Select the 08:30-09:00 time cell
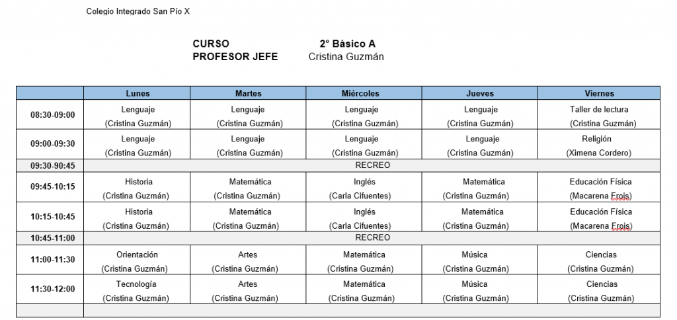 coord(50,115)
